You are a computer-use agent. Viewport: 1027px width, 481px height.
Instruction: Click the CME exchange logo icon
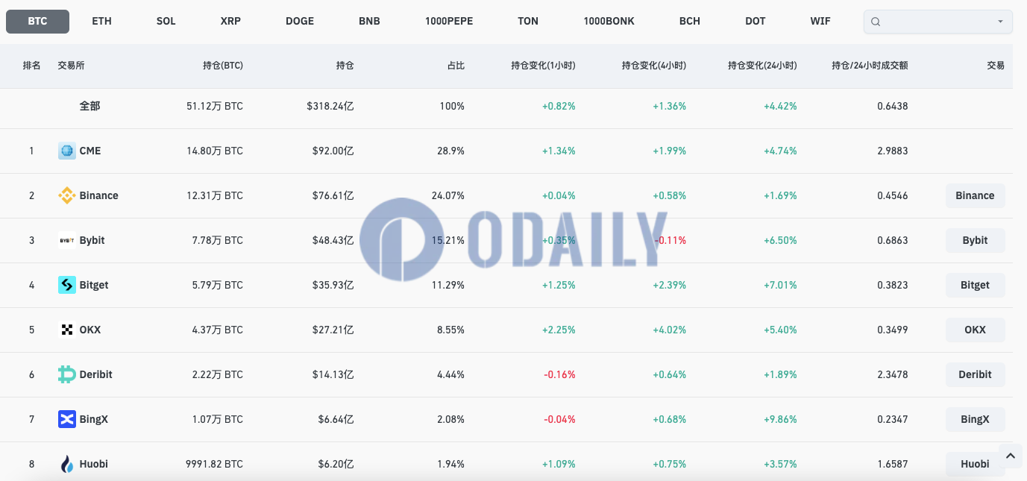tap(67, 151)
